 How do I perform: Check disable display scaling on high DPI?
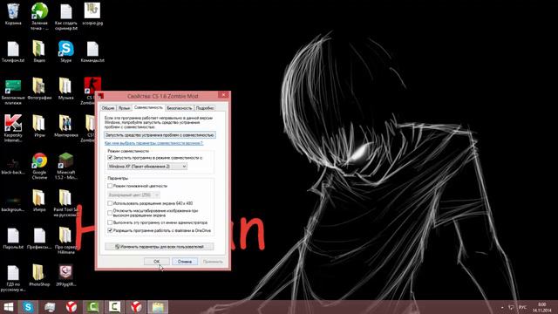point(110,213)
